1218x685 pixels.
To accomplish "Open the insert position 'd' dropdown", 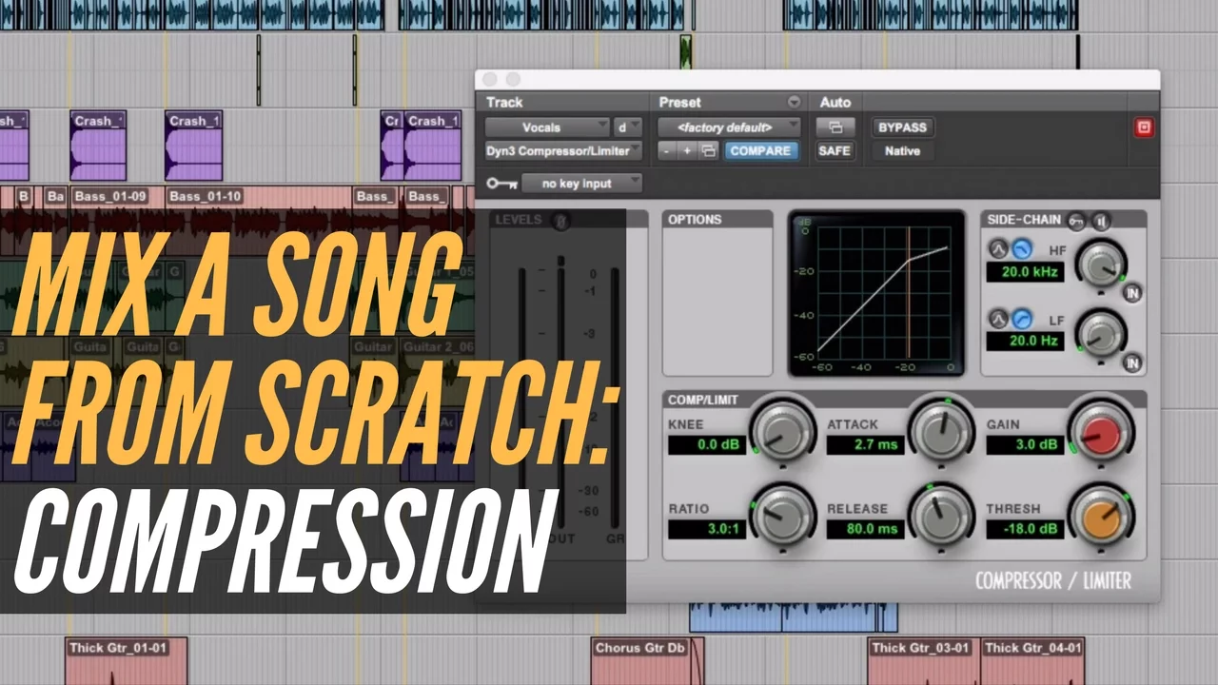I will [x=627, y=127].
